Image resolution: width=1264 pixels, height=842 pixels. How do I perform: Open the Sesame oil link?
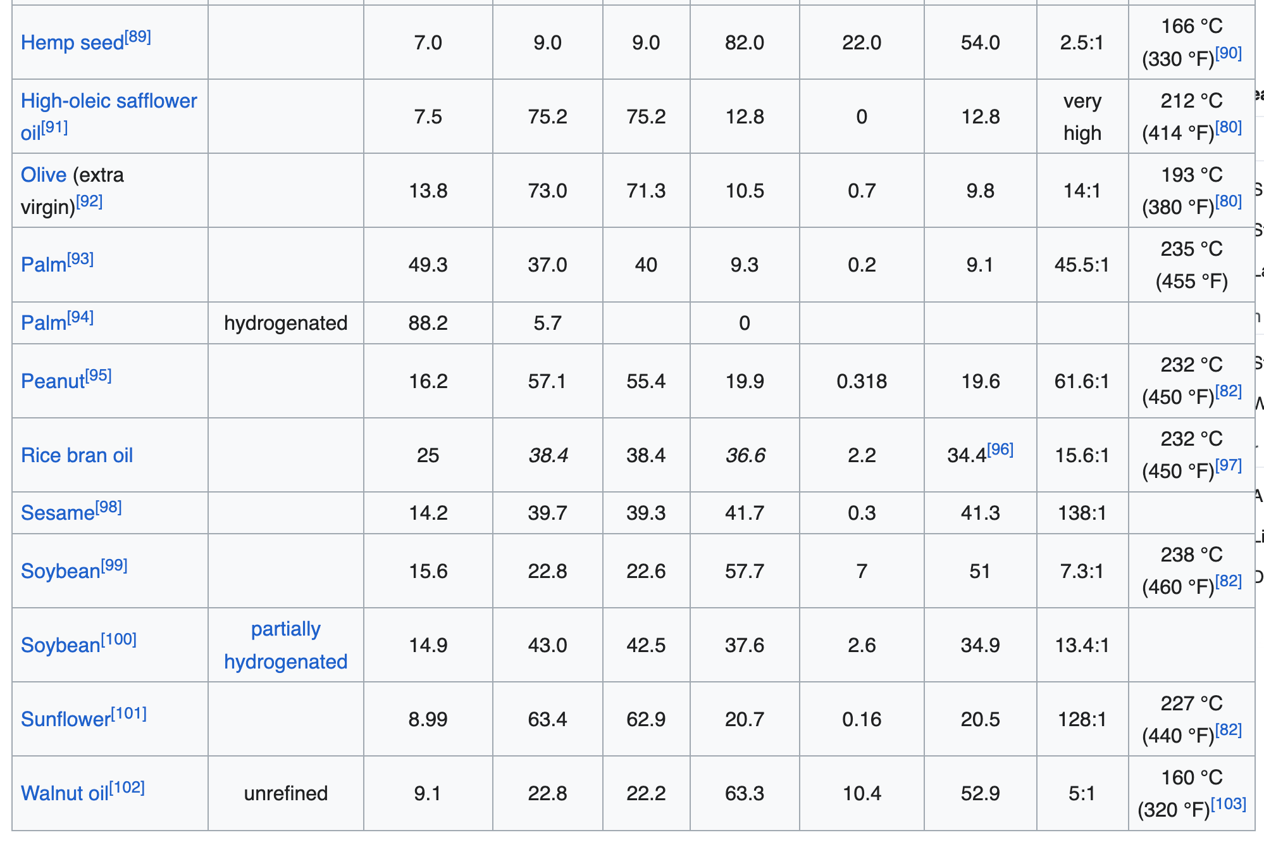point(58,513)
